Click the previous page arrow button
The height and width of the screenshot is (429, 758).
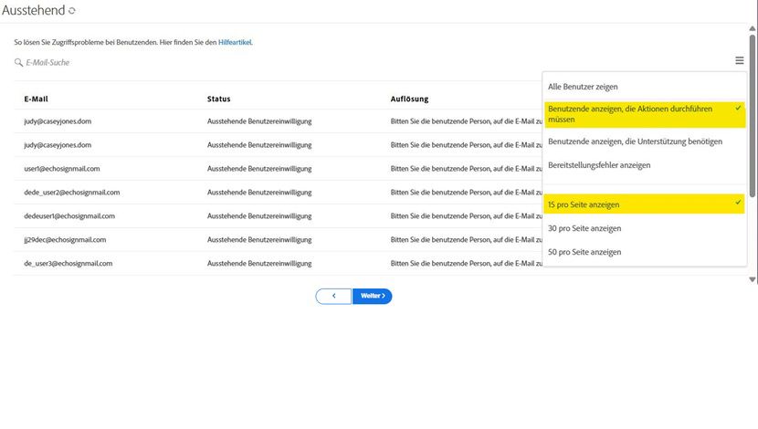pyautogui.click(x=333, y=296)
